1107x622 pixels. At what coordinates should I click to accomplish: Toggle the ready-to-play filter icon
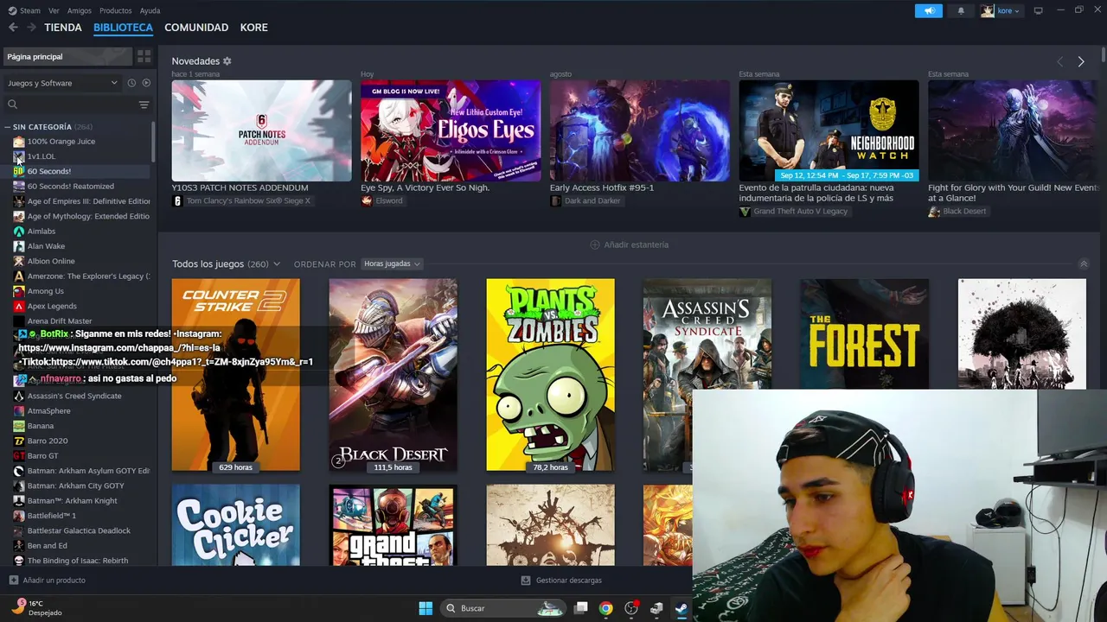(146, 83)
